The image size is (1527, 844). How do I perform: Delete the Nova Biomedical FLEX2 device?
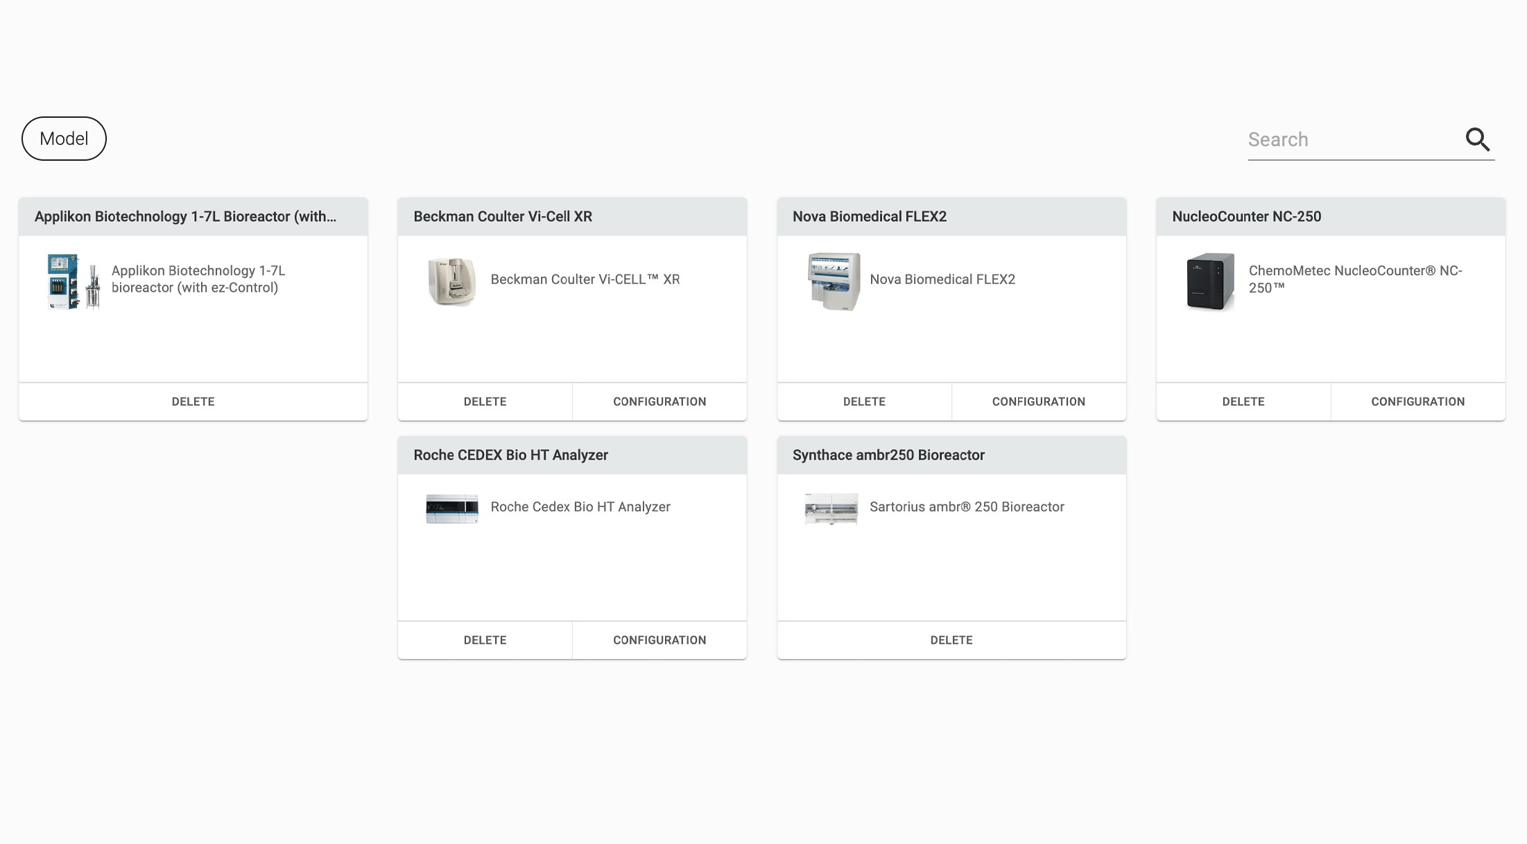[x=864, y=402]
